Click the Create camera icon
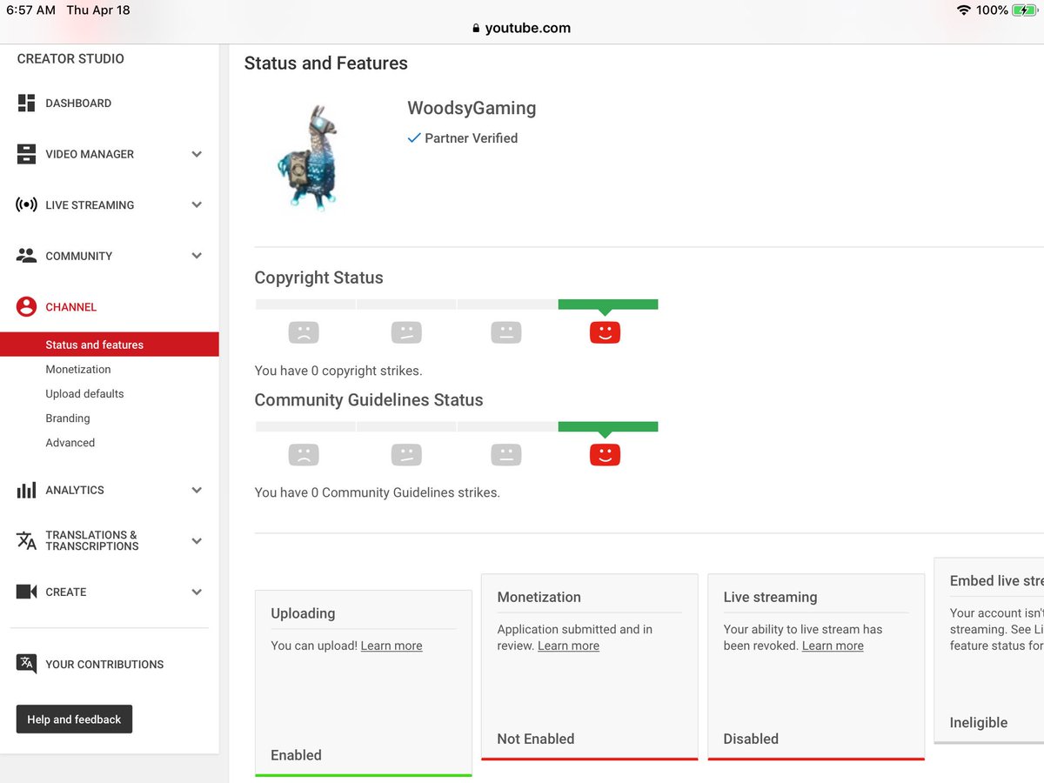This screenshot has width=1044, height=783. tap(26, 592)
